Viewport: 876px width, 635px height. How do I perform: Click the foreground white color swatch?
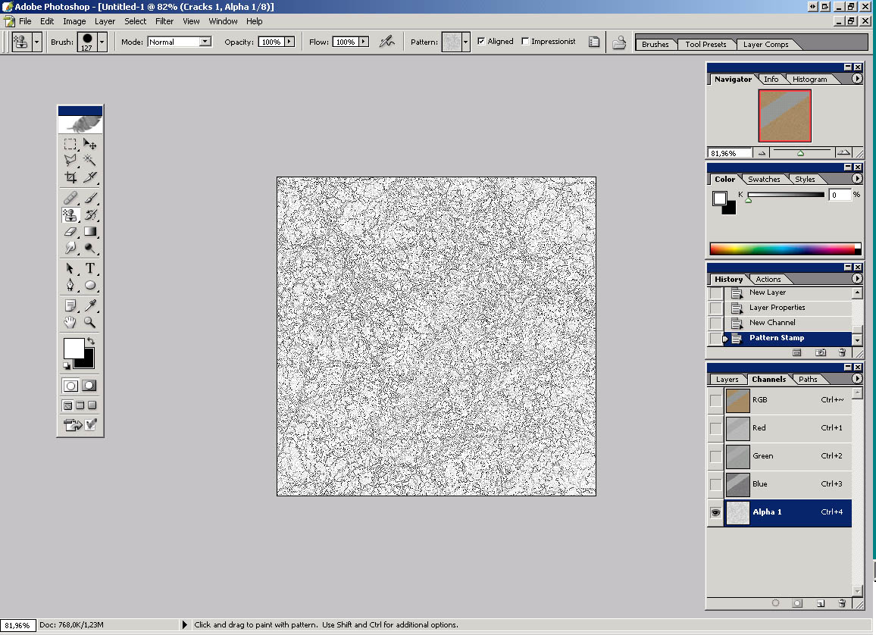[74, 349]
